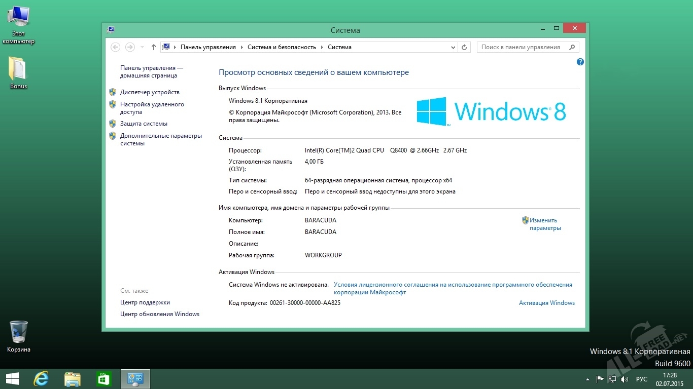This screenshot has width=693, height=389.
Task: Open the recent locations dropdown arrow
Action: pyautogui.click(x=142, y=47)
